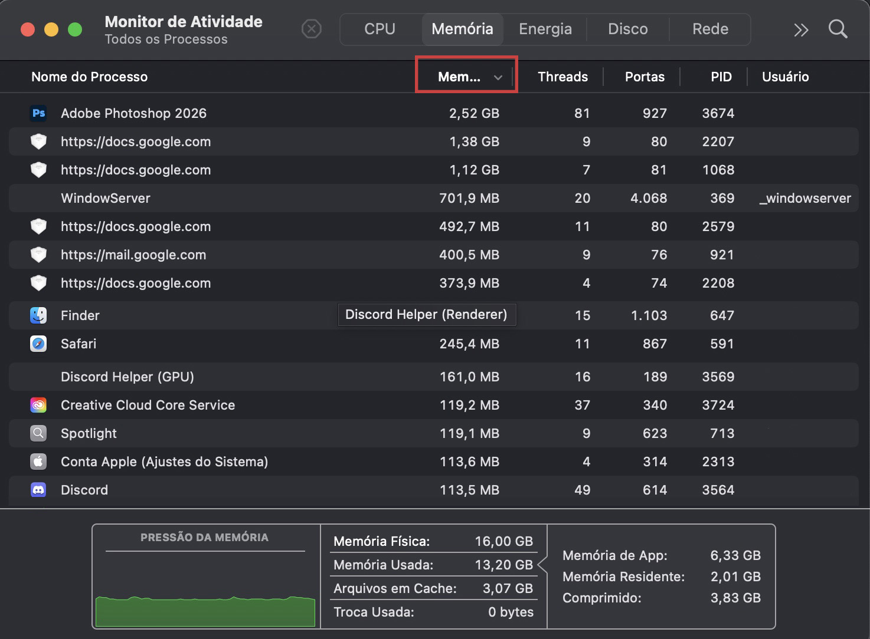
Task: Click the Adobe Photoshop 2026 app icon
Action: click(38, 113)
